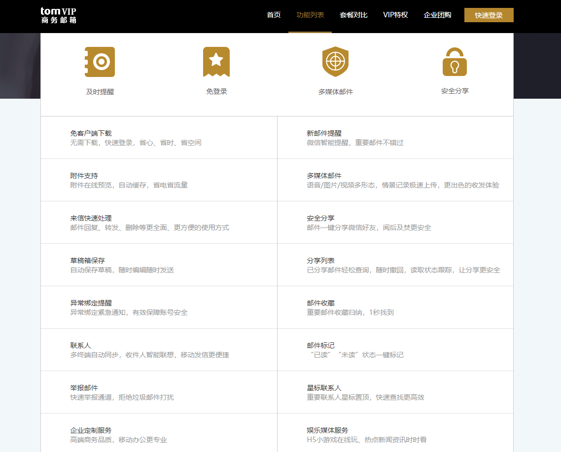Select the 免登录 star badge icon
This screenshot has width=561, height=452.
(216, 62)
